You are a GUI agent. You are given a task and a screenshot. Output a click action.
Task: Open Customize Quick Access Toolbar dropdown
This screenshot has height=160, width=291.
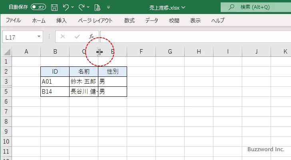point(109,8)
